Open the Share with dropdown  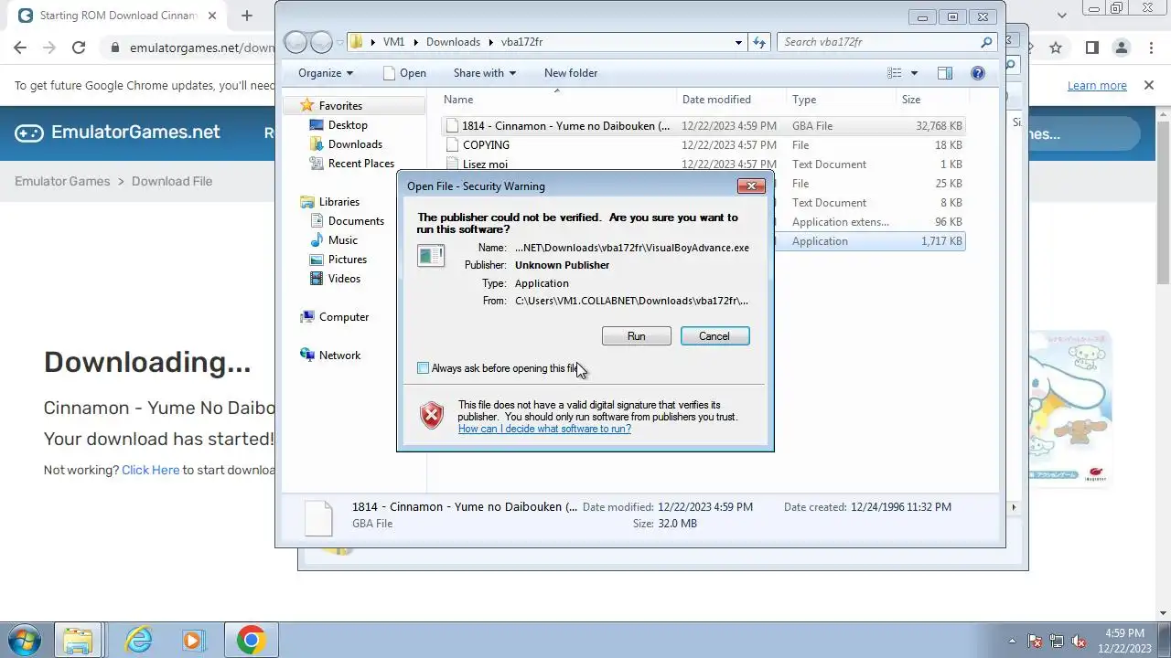point(485,73)
